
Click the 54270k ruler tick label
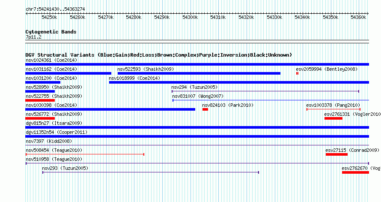point(106,17)
